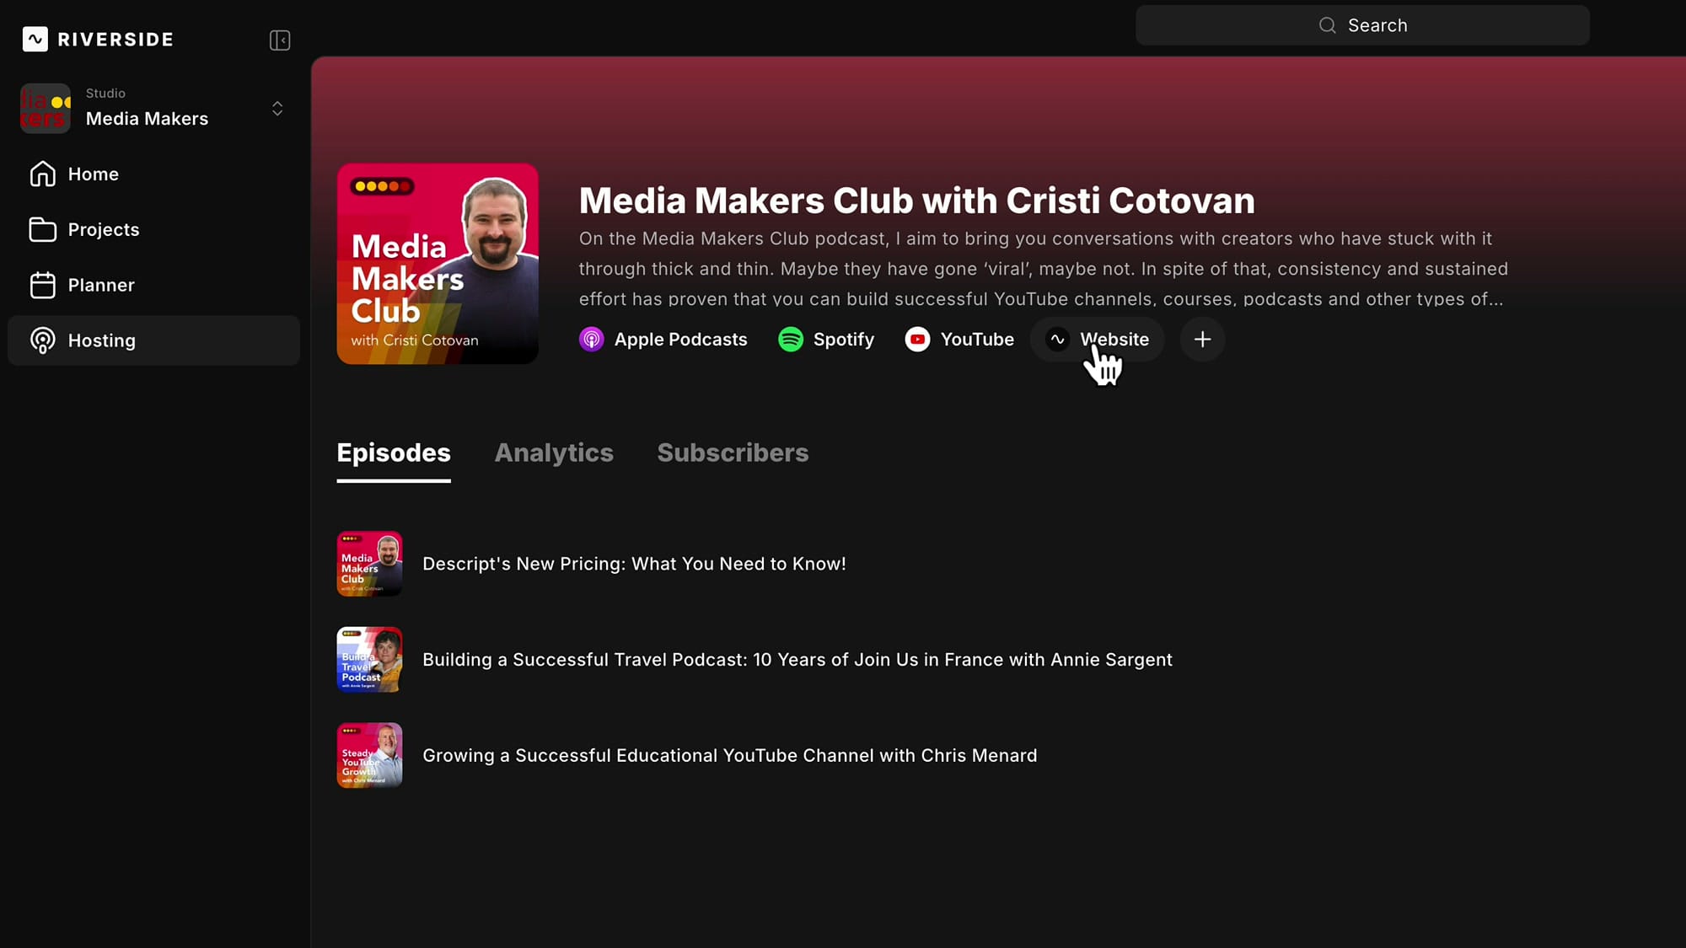
Task: Click the add platform plus button
Action: 1202,340
